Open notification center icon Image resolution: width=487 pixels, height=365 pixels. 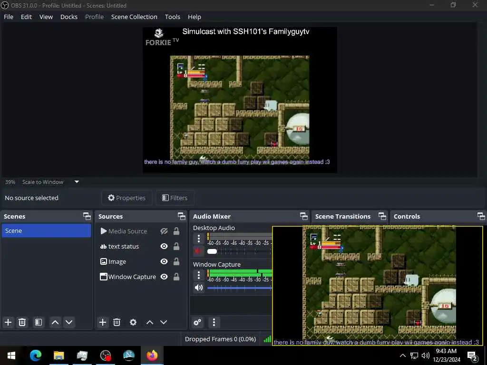point(472,355)
